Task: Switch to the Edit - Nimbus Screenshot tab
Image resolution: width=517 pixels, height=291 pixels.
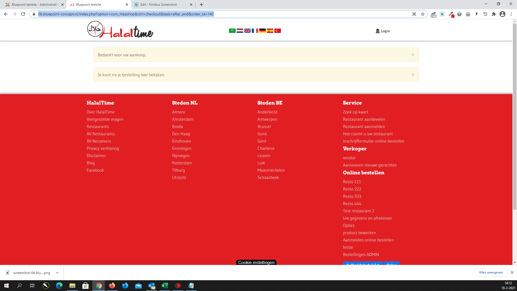Action: (x=159, y=5)
